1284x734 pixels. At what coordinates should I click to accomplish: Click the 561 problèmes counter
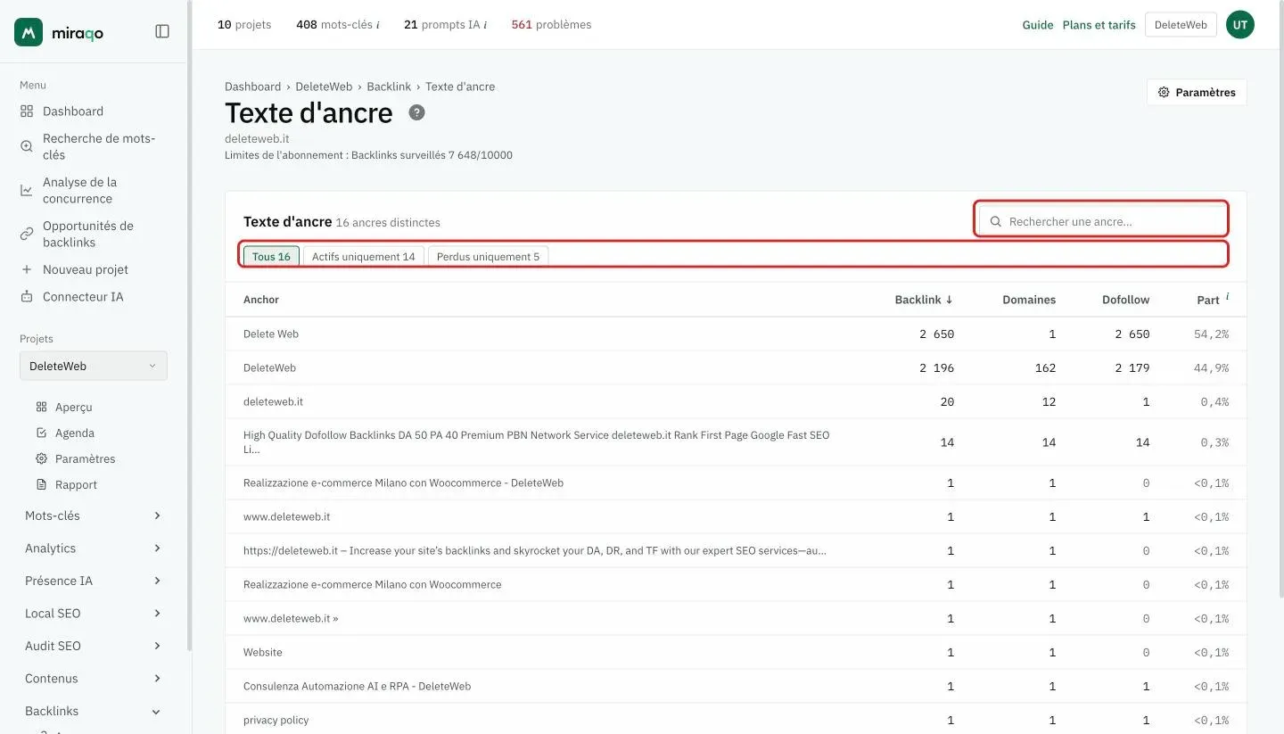[551, 25]
